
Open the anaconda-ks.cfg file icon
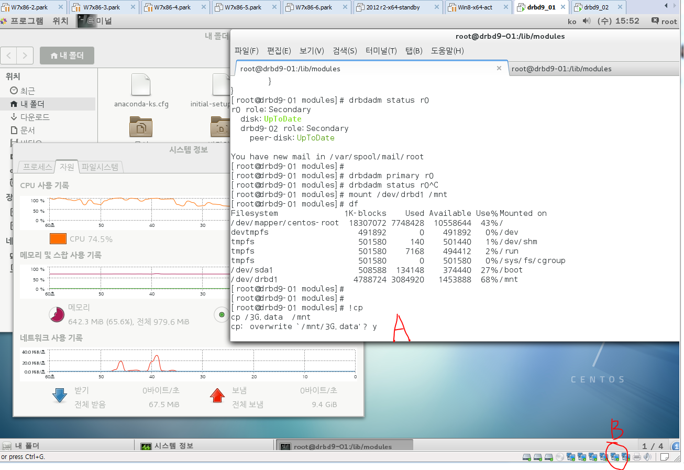[141, 84]
